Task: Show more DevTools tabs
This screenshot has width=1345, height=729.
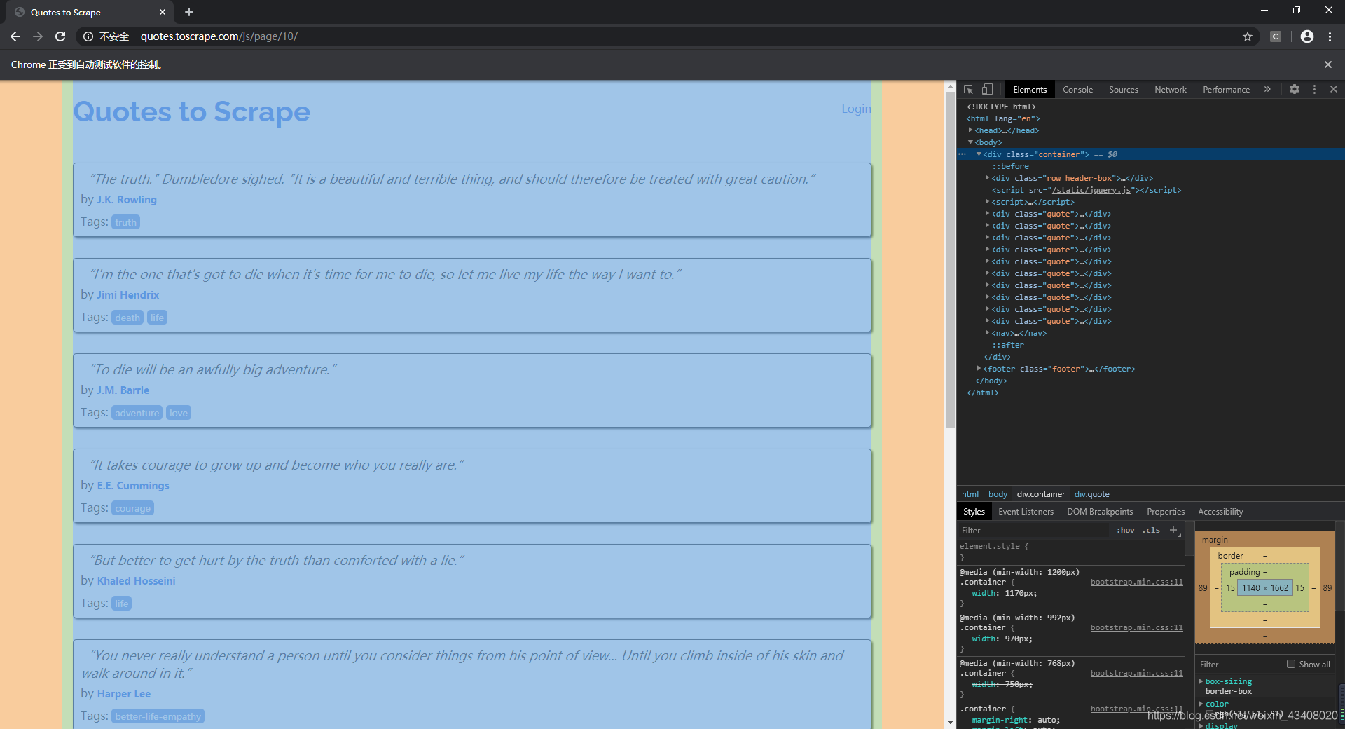Action: coord(1267,90)
